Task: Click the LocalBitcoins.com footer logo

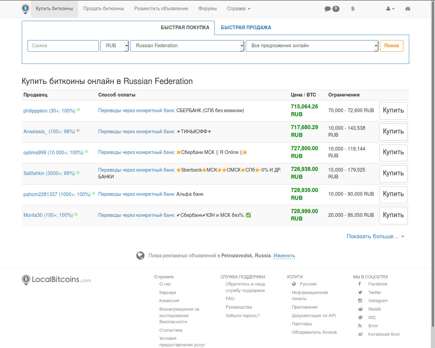Action: (x=56, y=280)
